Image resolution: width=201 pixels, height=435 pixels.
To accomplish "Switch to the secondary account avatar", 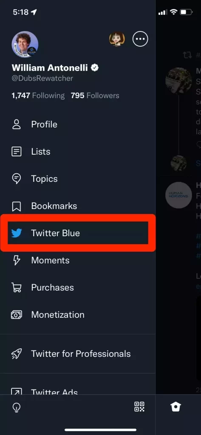I will pyautogui.click(x=117, y=39).
